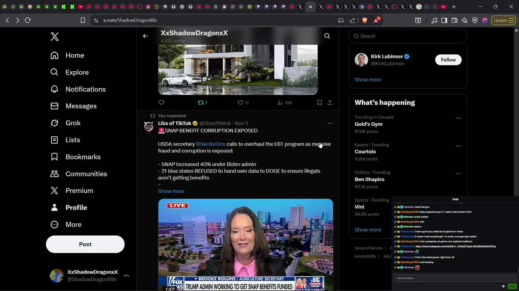Screen dimensions: 519x291
Task: Open options for the Ben Shapiro trend
Action: click(x=458, y=173)
